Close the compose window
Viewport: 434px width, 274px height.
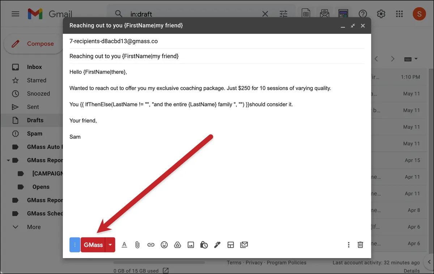click(x=363, y=26)
